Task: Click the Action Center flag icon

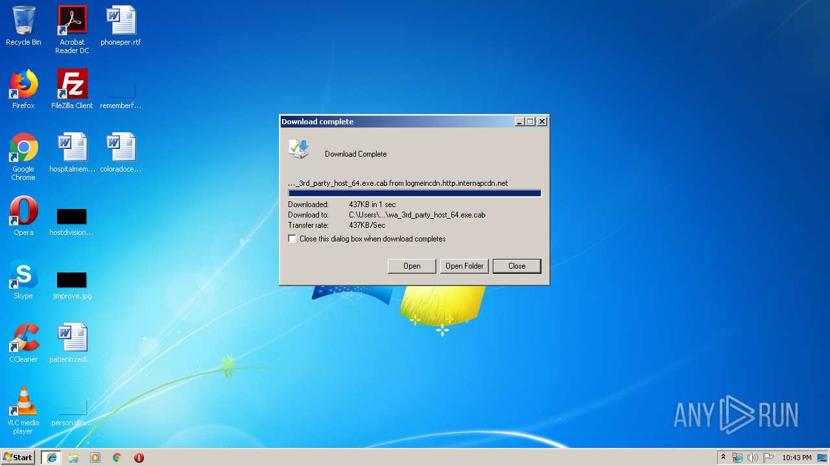Action: click(768, 458)
